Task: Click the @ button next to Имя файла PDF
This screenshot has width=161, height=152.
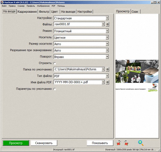Action: 107,82
